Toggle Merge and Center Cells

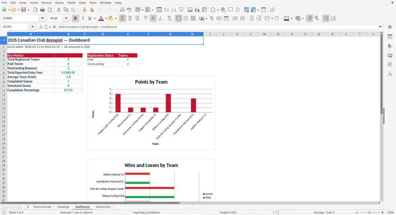[x=179, y=18]
